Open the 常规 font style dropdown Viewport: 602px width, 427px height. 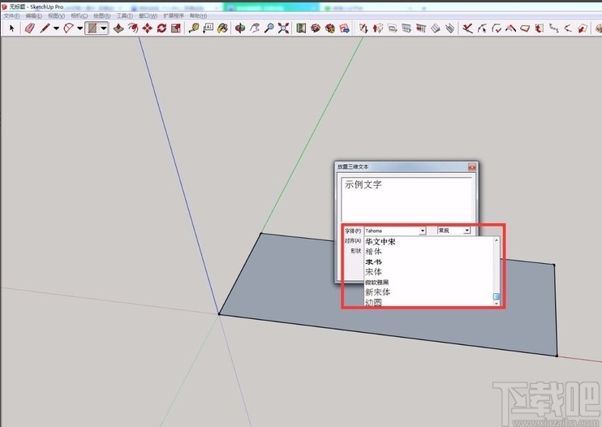(x=467, y=231)
